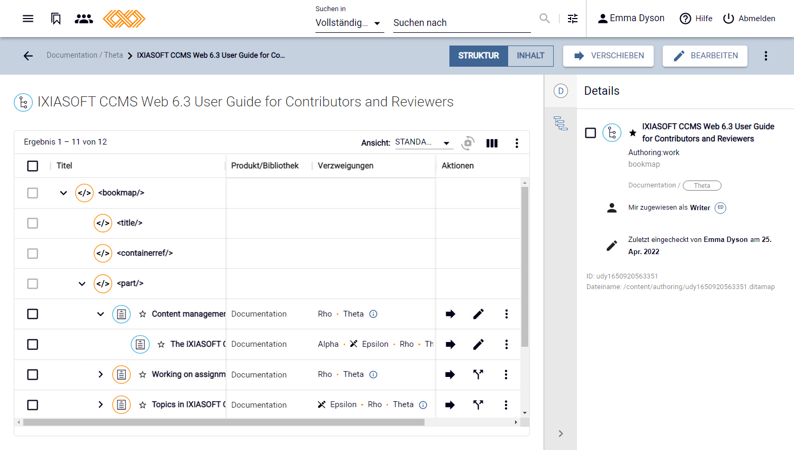Click in the Suchen nach search field
Screen dimensions: 794x450
(x=462, y=23)
